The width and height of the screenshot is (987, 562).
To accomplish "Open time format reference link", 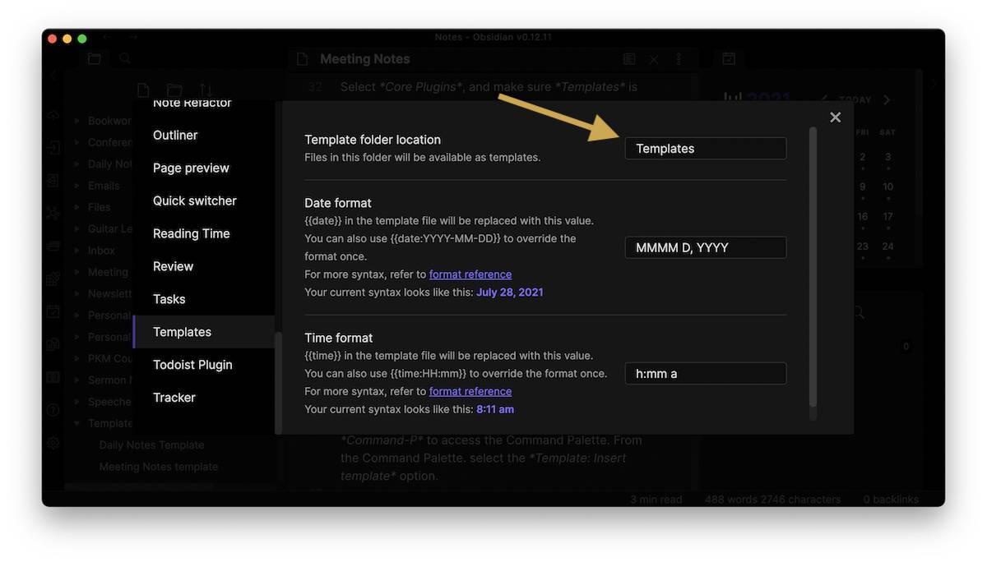I will pos(470,391).
